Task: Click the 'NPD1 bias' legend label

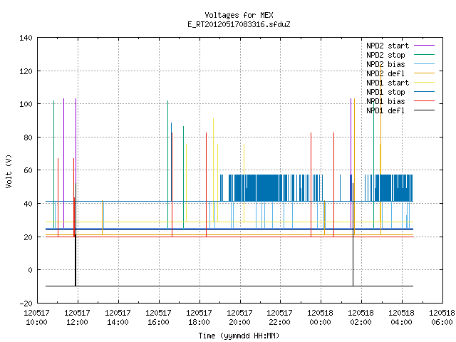Action: [x=385, y=101]
